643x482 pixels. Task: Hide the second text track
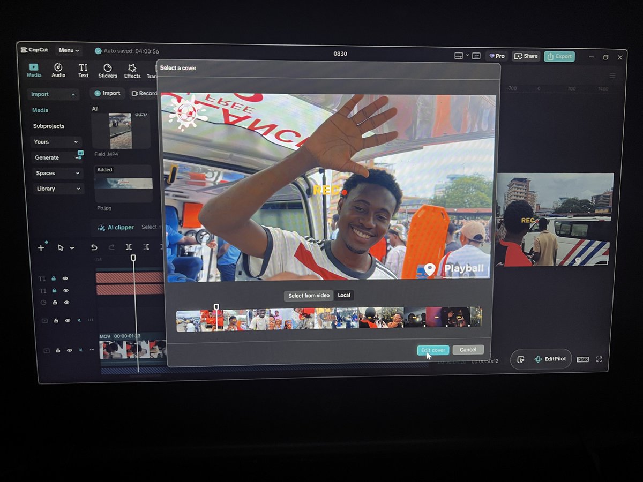[66, 291]
